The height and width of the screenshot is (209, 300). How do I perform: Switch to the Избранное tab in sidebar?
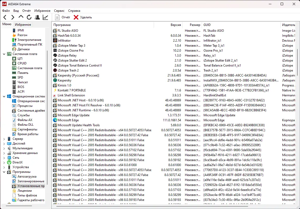[23, 24]
